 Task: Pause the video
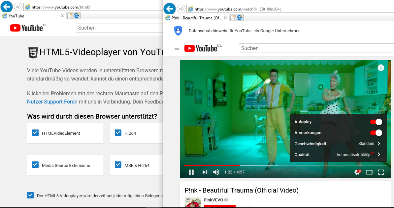click(x=191, y=172)
